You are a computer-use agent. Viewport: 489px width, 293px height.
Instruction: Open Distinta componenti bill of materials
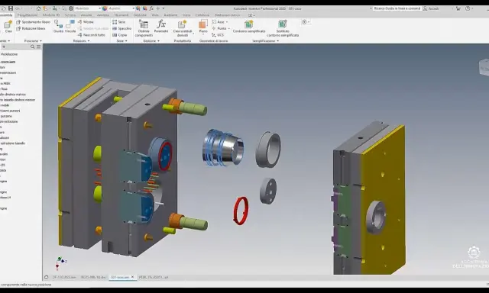(144, 28)
